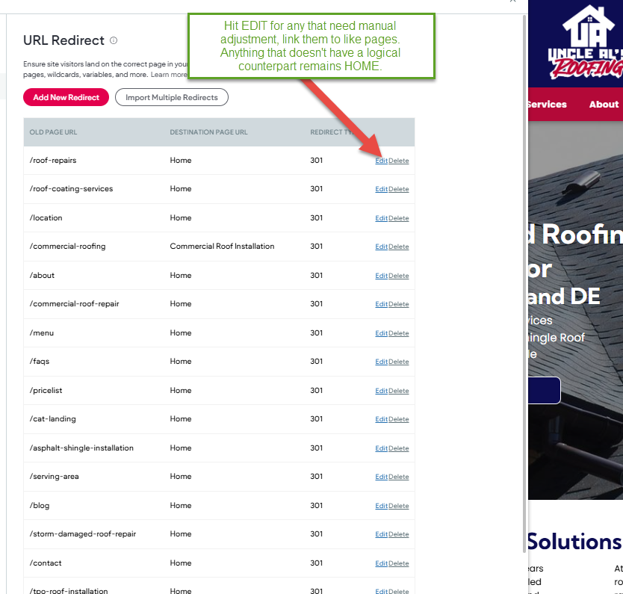Edit the /commercial-roofing redirect
623x594 pixels.
click(x=381, y=247)
